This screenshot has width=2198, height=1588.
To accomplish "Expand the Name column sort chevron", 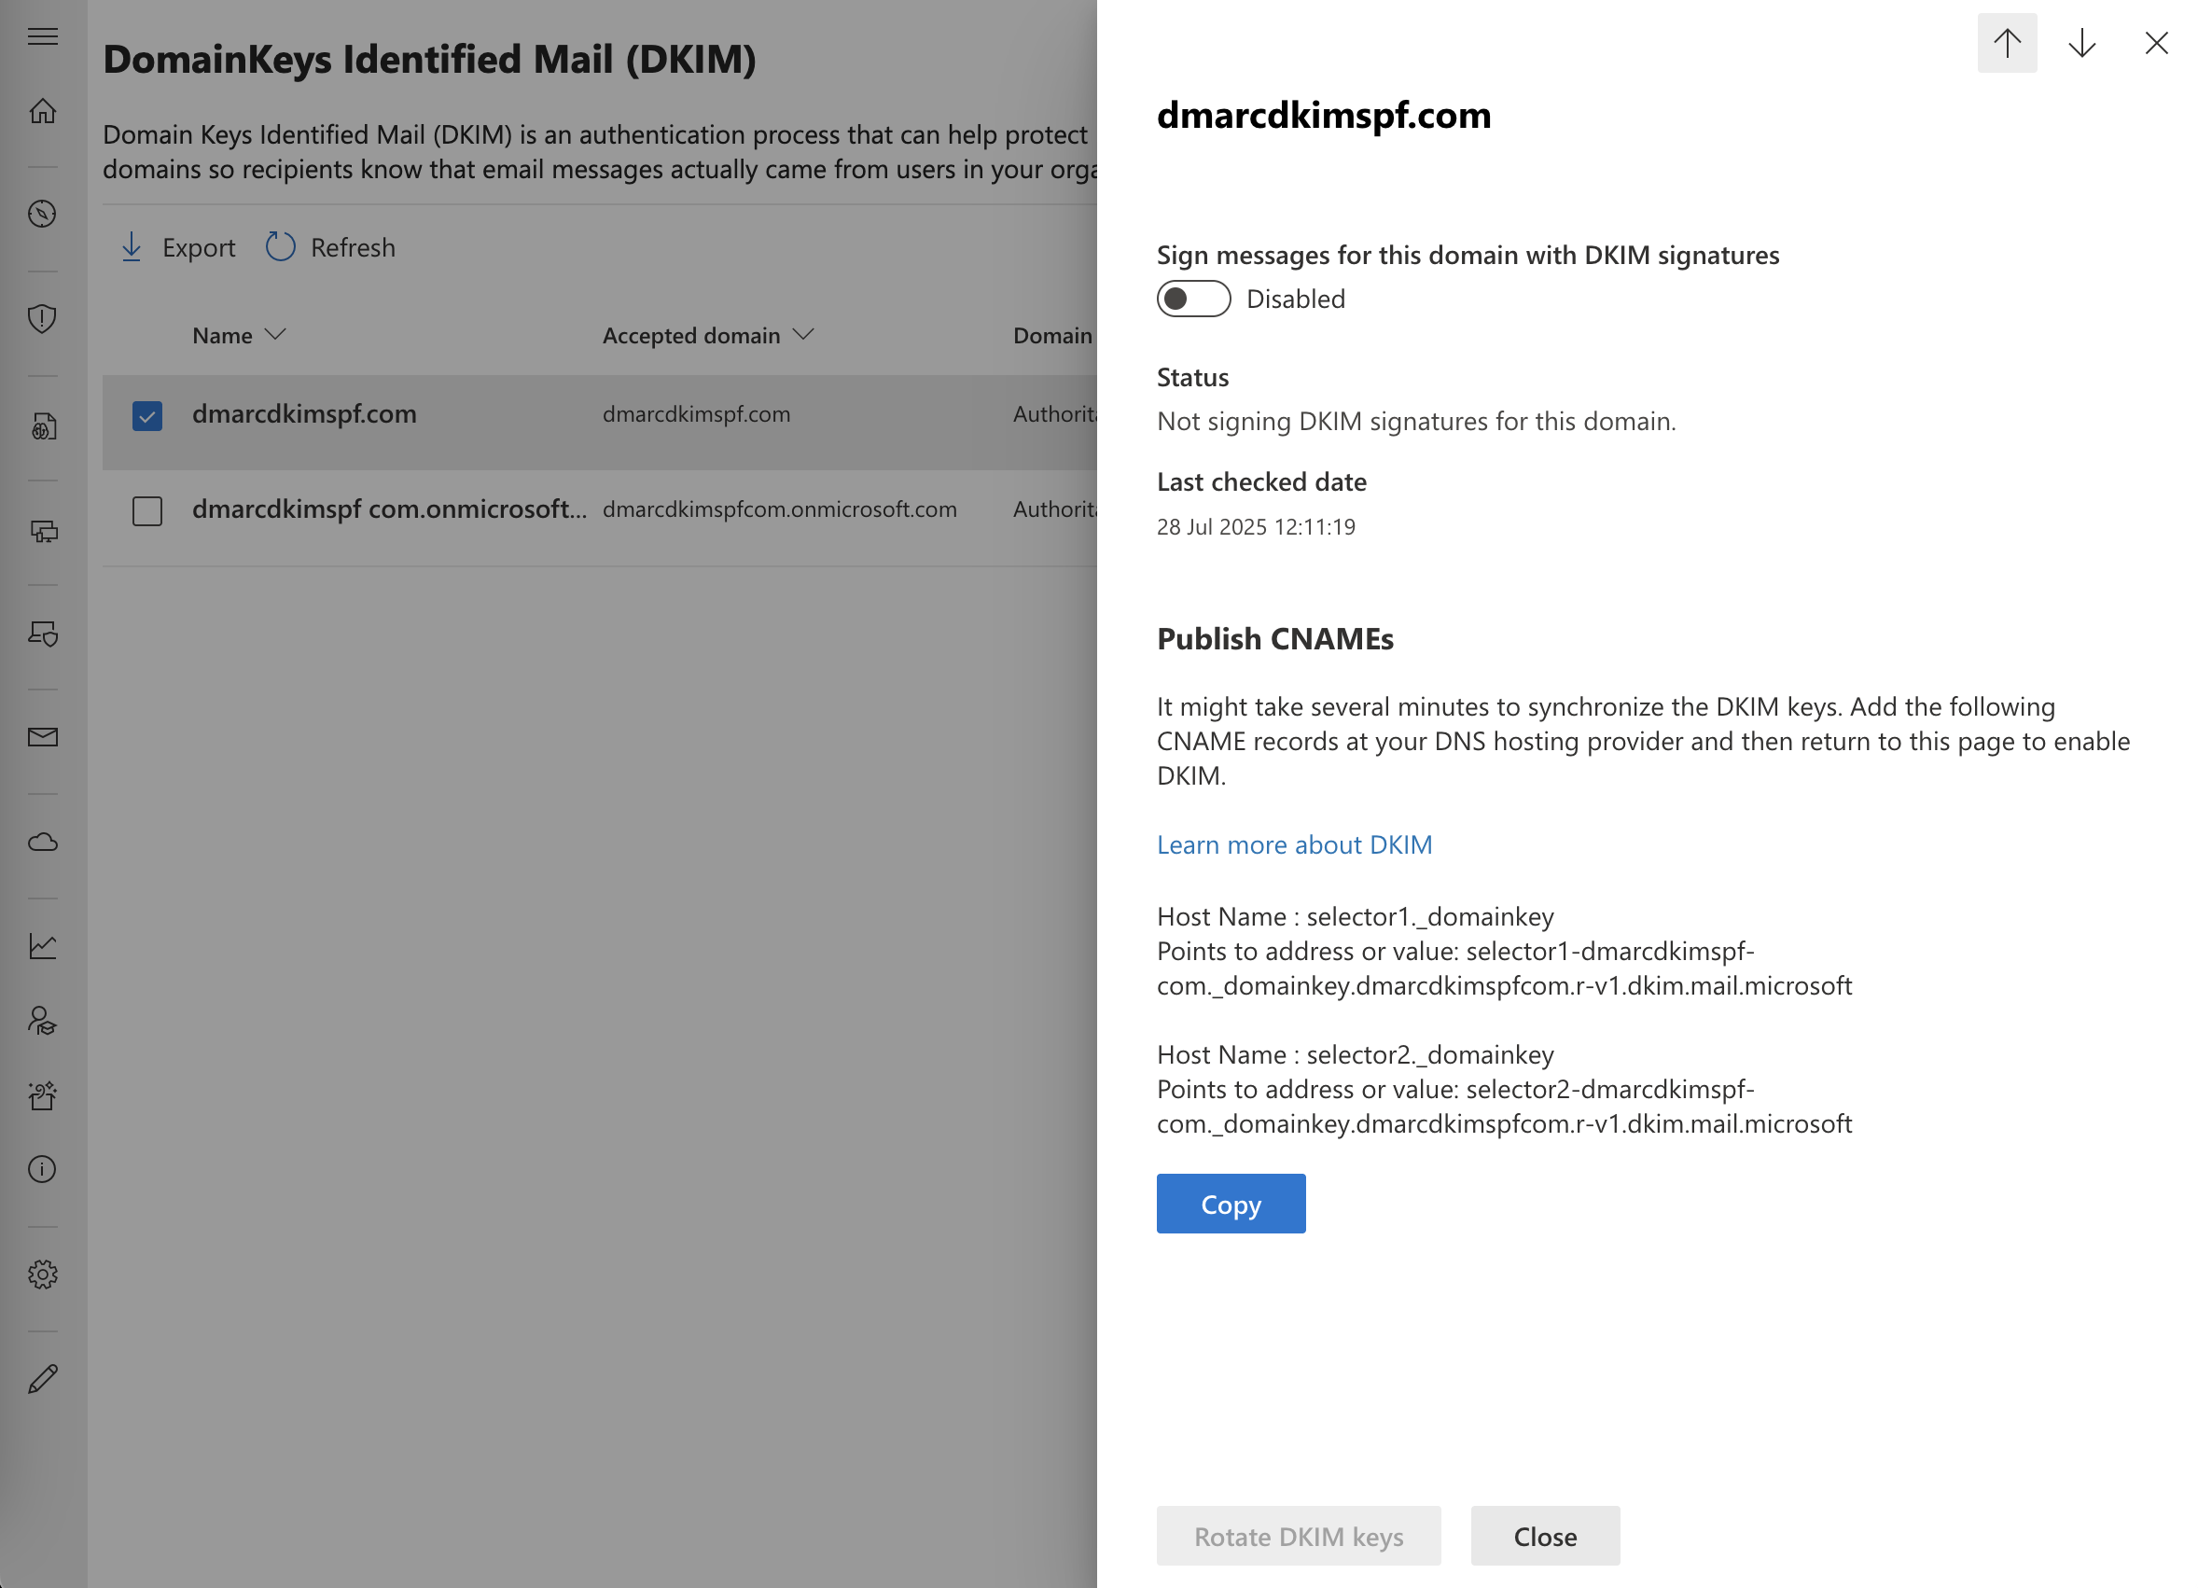I will (x=276, y=334).
